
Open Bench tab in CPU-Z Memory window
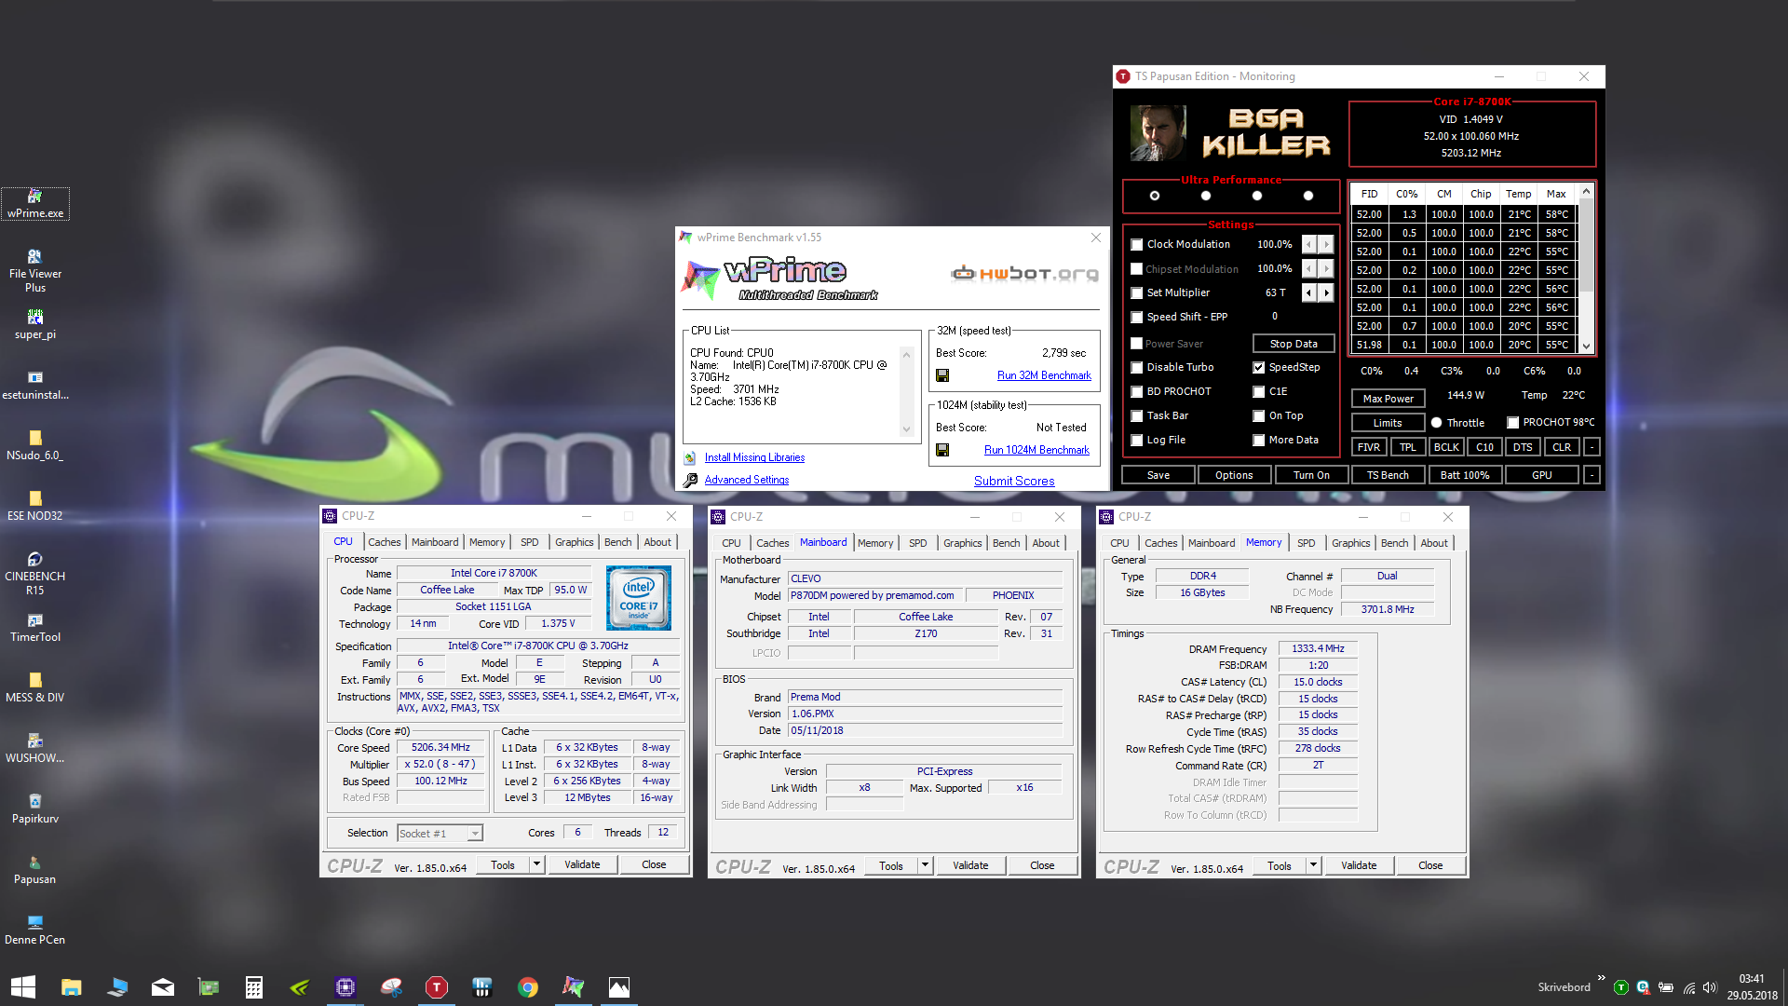1394,543
